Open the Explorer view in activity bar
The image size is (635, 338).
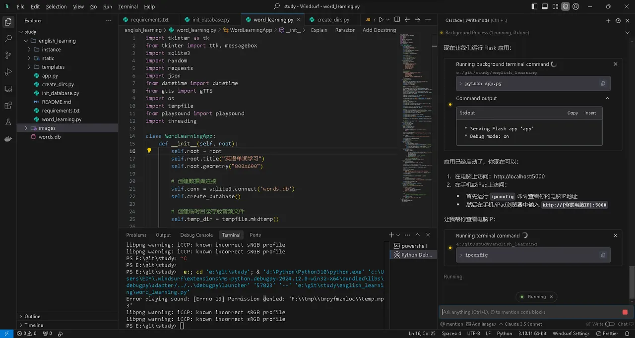pyautogui.click(x=8, y=22)
